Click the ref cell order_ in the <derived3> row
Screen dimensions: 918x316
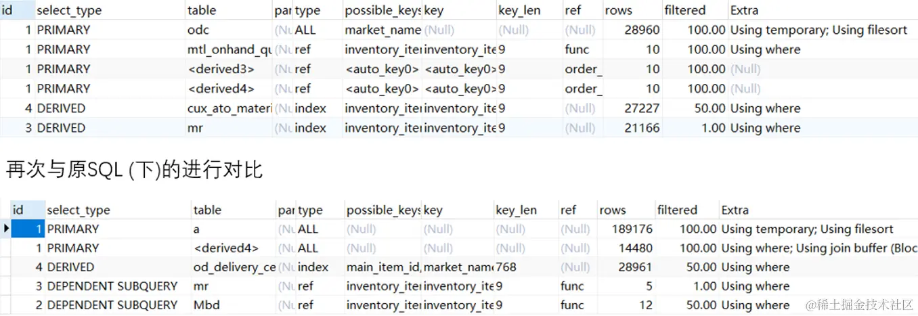tap(584, 69)
